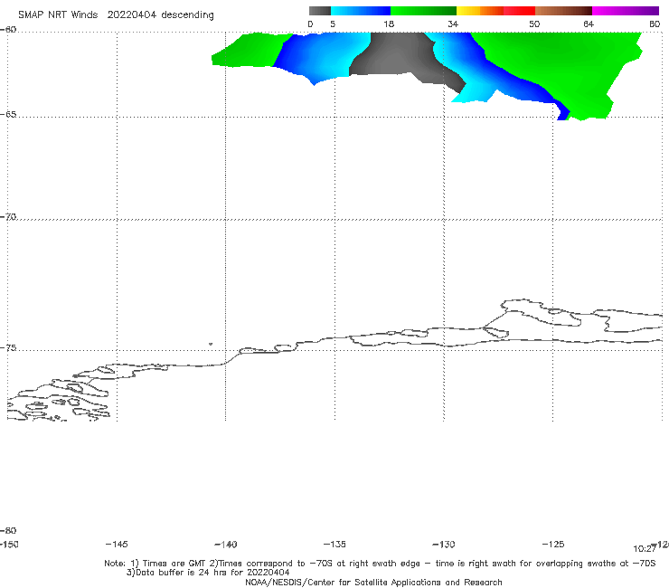Click the colorbar label '18'

coord(389,24)
